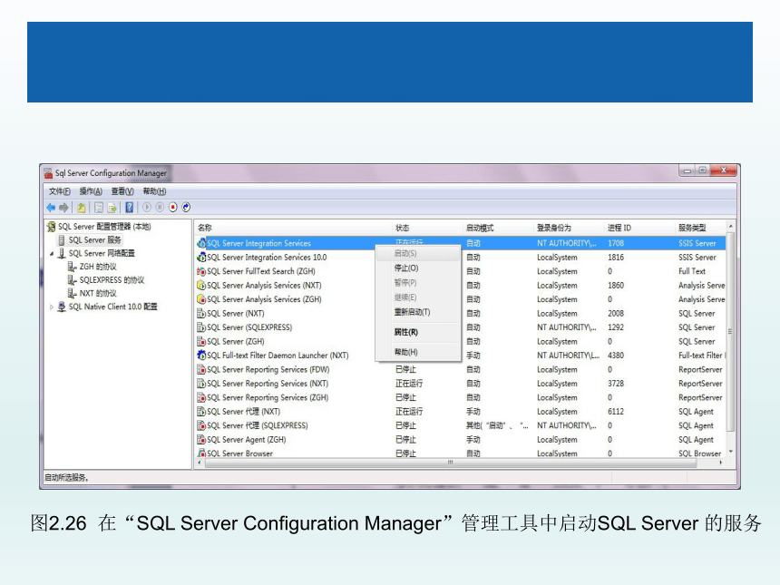
Task: Click the horizontal scrollbar right arrow
Action: point(721,463)
